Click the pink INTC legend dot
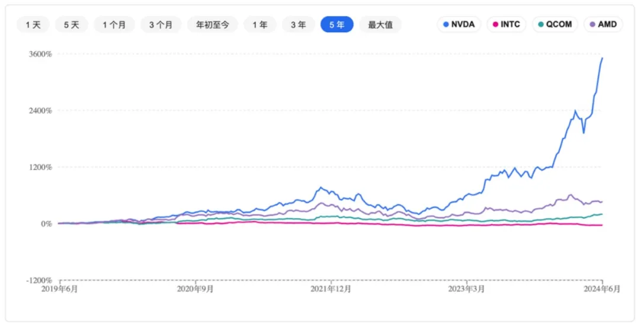Viewport: 640px width, 327px height. tap(495, 25)
